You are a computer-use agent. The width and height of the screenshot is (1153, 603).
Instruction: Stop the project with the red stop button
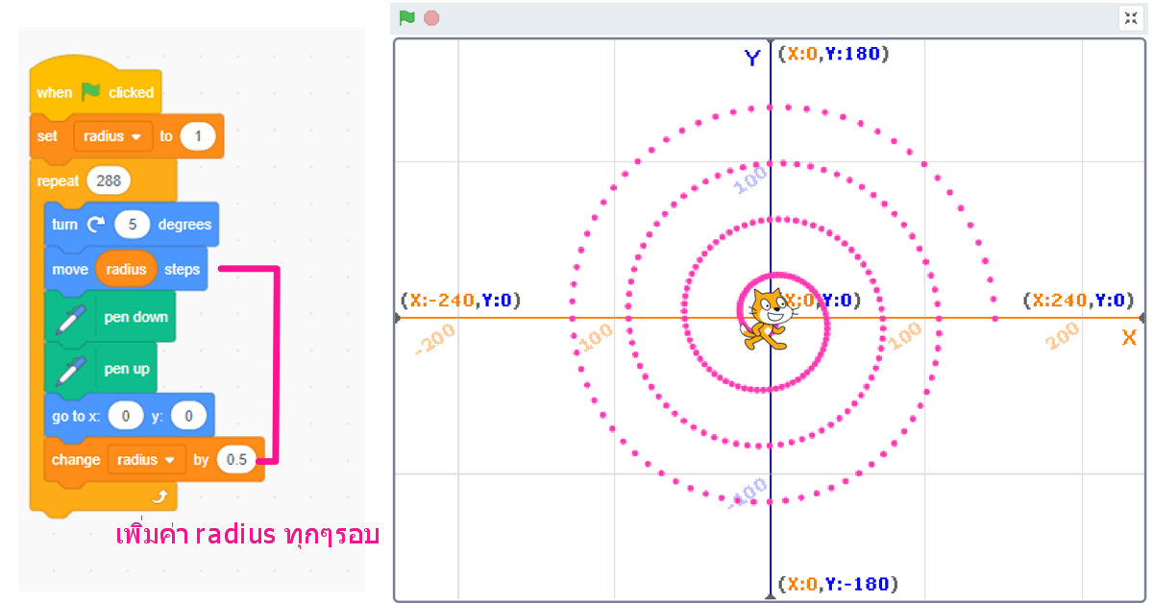(432, 17)
